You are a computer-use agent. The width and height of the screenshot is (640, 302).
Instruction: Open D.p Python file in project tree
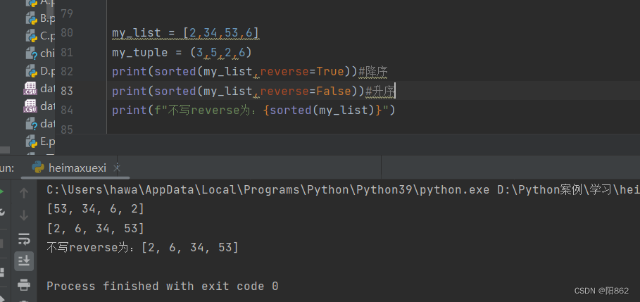pos(40,71)
